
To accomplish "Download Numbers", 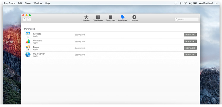I will point(190,41).
